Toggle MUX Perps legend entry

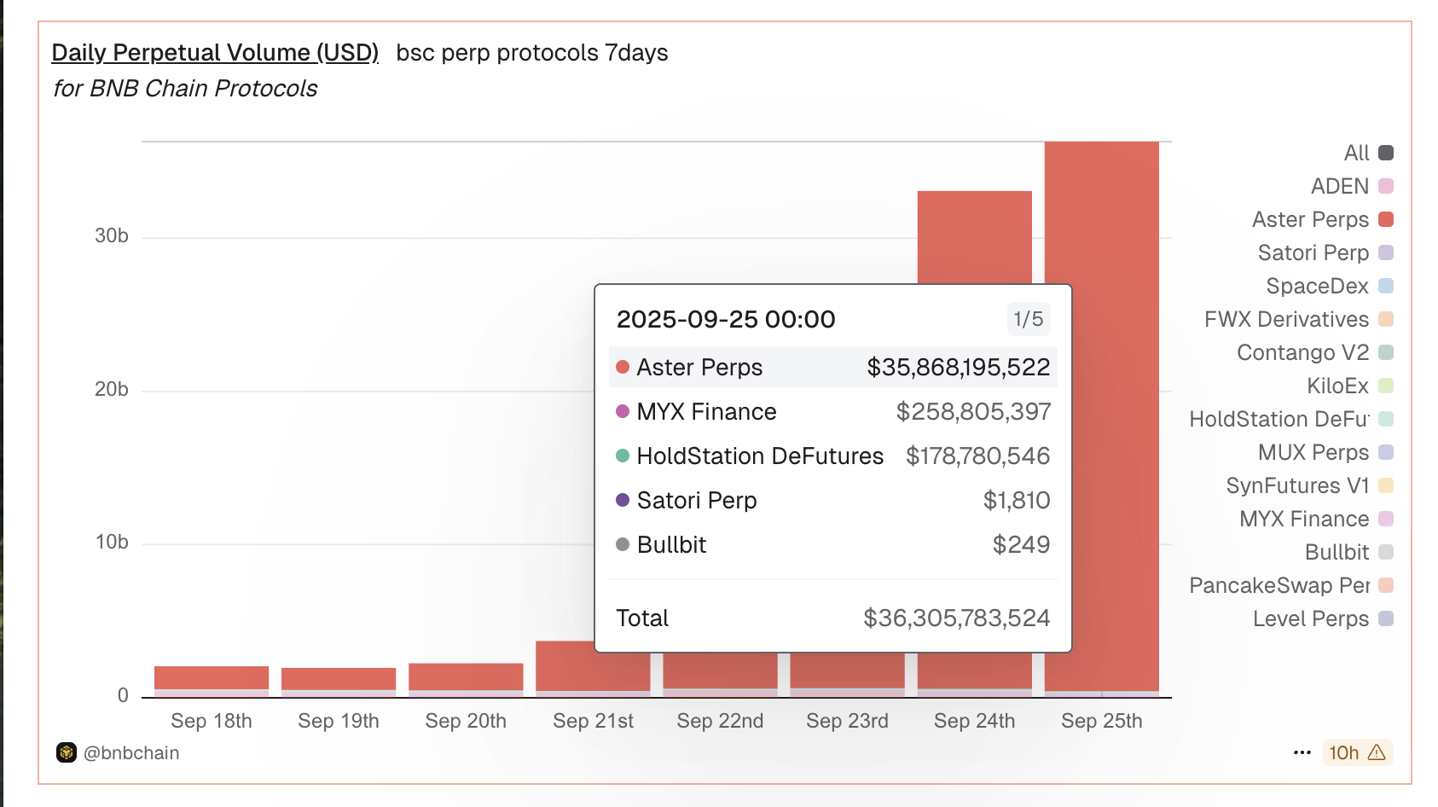tap(1325, 452)
